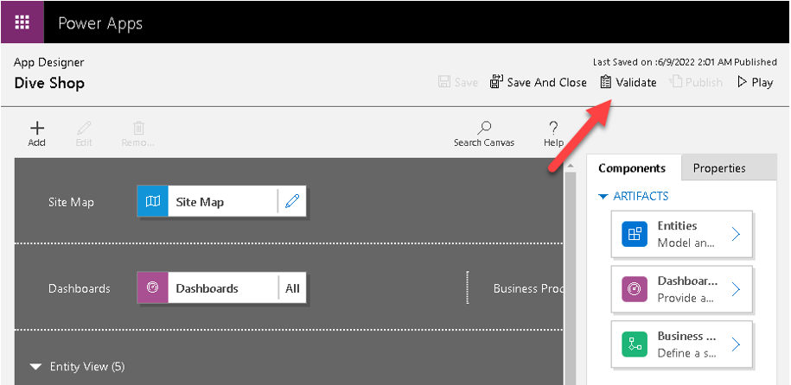Click the Entities artifact icon
This screenshot has width=791, height=385.
pyautogui.click(x=635, y=234)
